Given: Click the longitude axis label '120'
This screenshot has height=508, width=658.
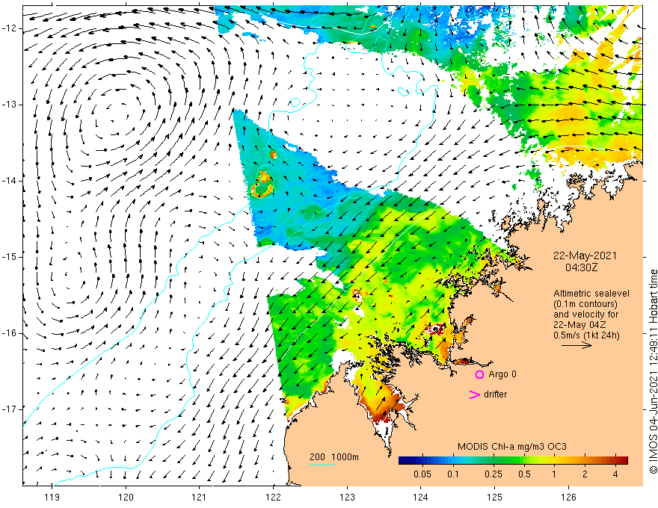Looking at the screenshot, I should 126,497.
